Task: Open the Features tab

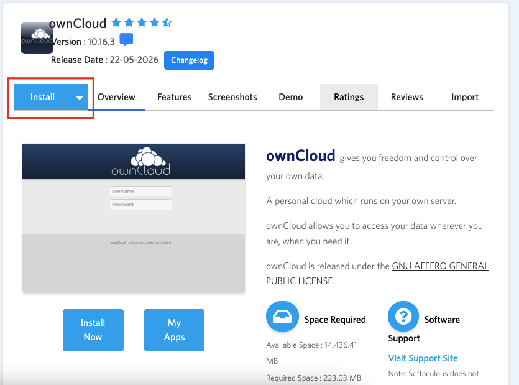Action: pos(175,97)
